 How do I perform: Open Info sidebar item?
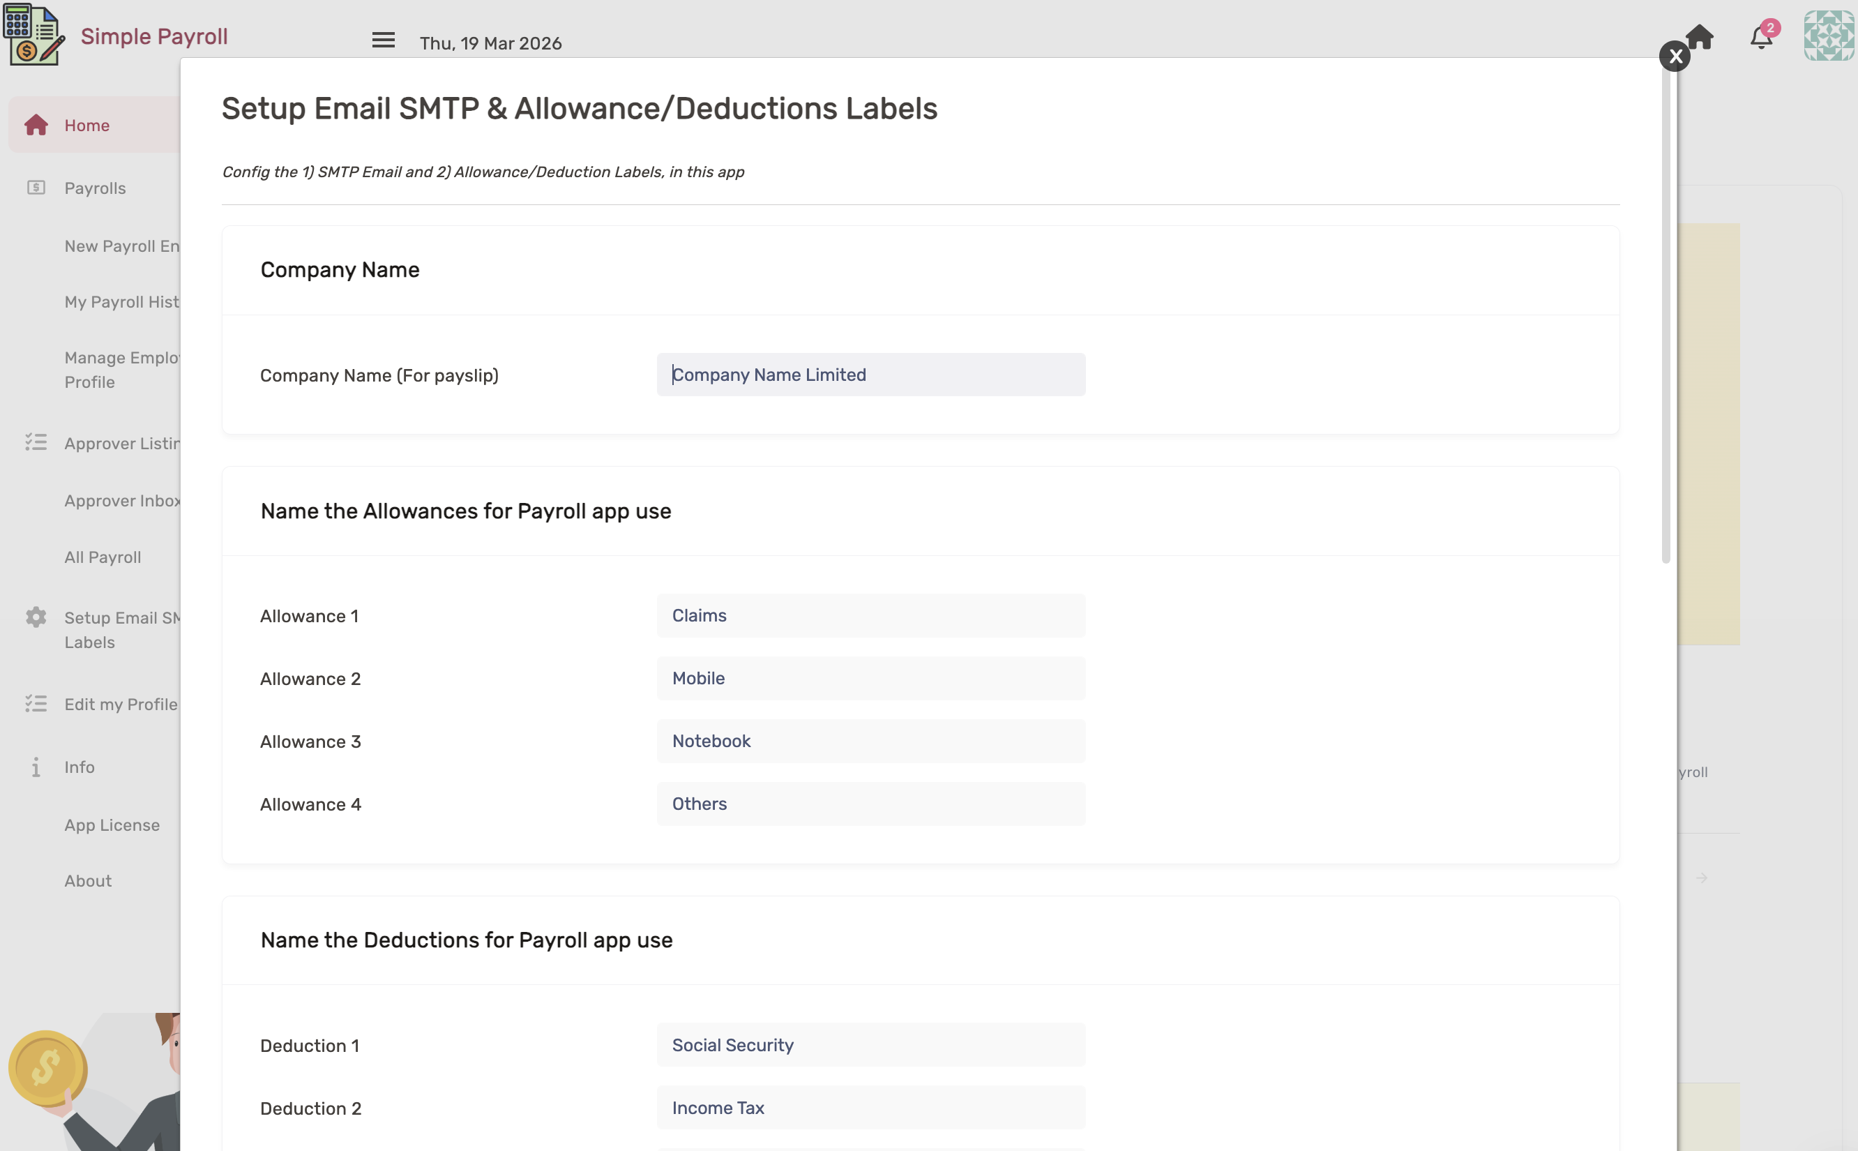coord(79,767)
